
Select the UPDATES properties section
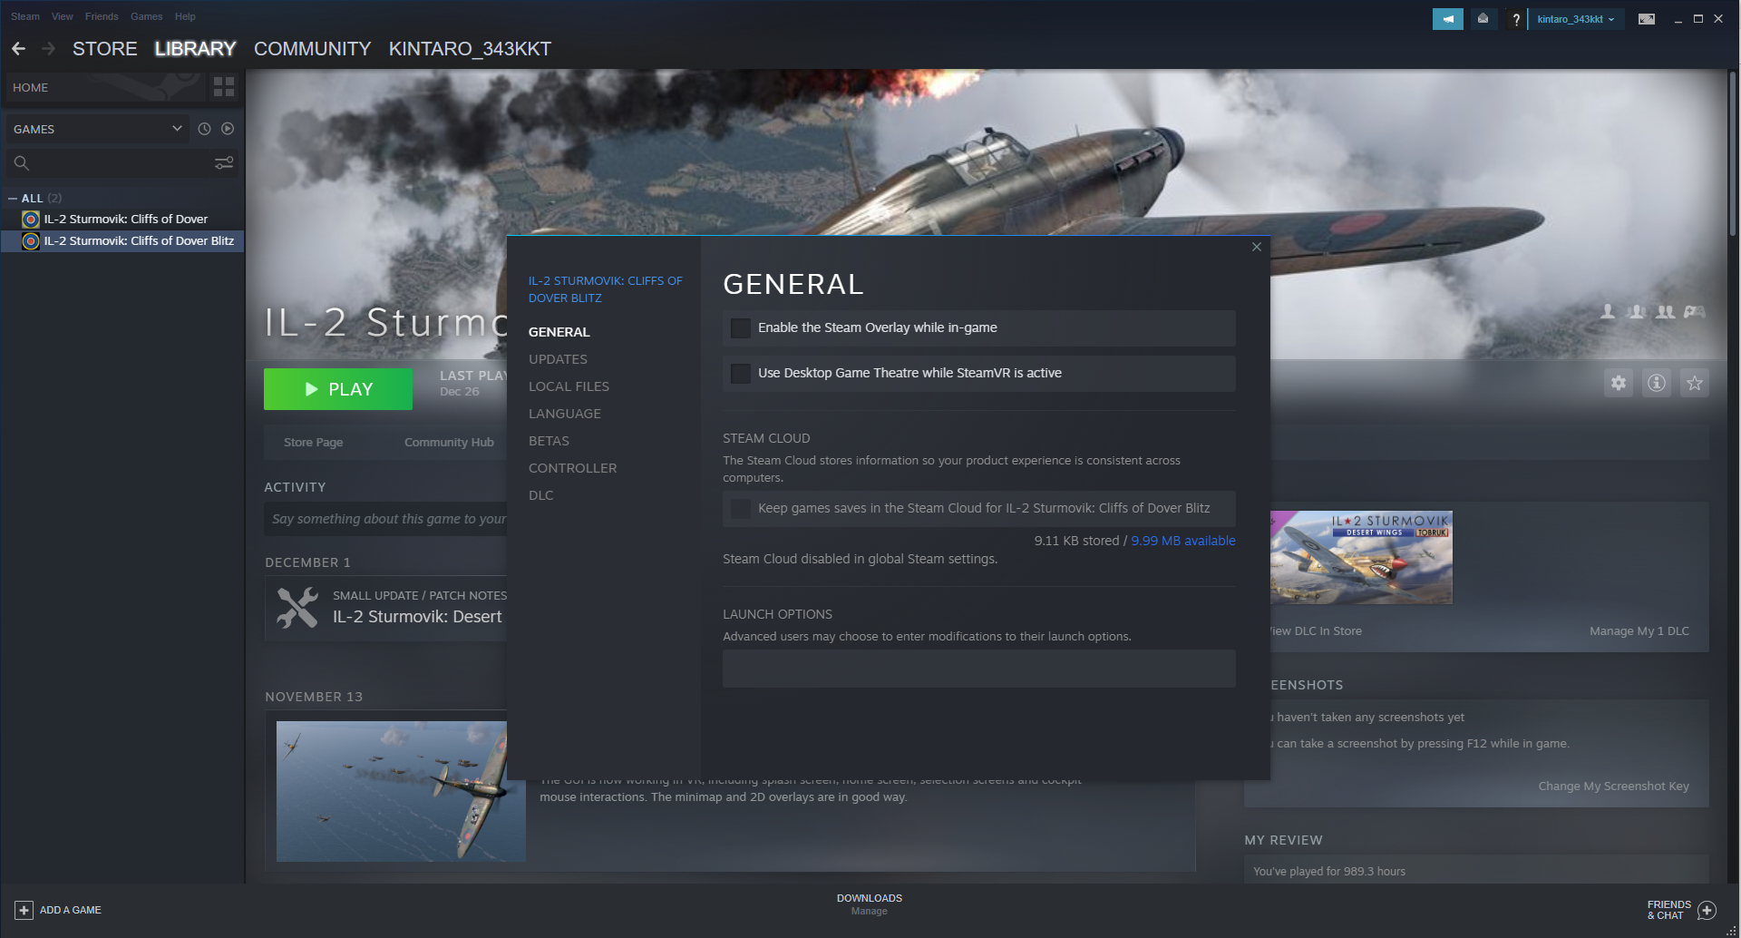(x=558, y=359)
